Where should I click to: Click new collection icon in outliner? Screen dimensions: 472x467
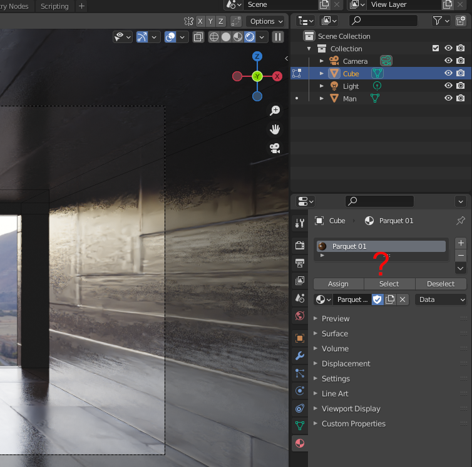point(461,21)
